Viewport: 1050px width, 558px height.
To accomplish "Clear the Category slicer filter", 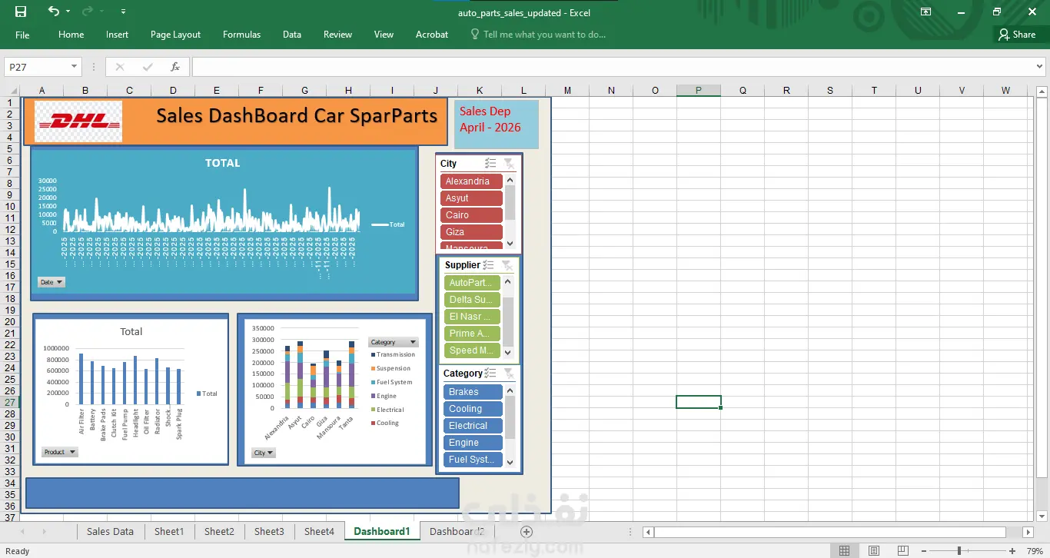I will 508,373.
